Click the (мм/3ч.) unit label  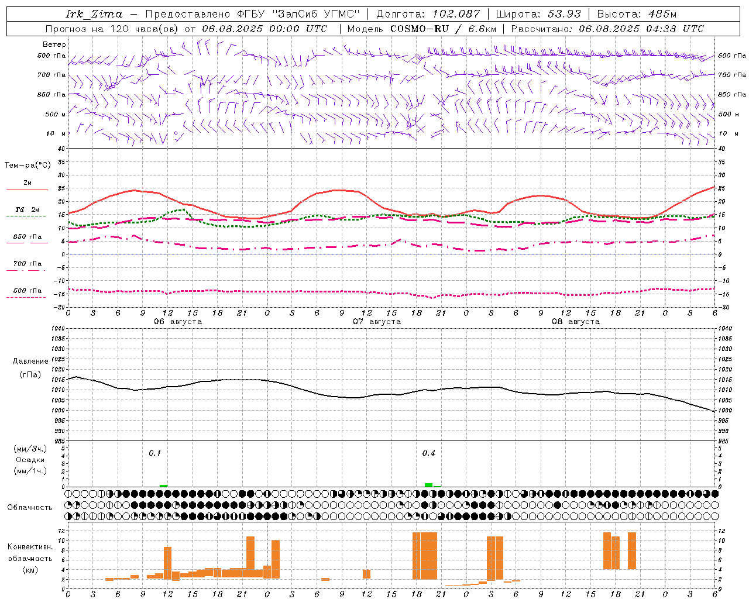coord(30,449)
